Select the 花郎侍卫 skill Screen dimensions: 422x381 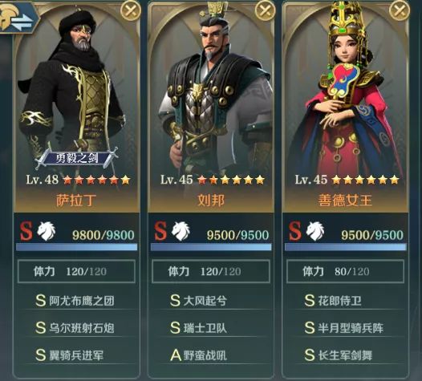333,301
